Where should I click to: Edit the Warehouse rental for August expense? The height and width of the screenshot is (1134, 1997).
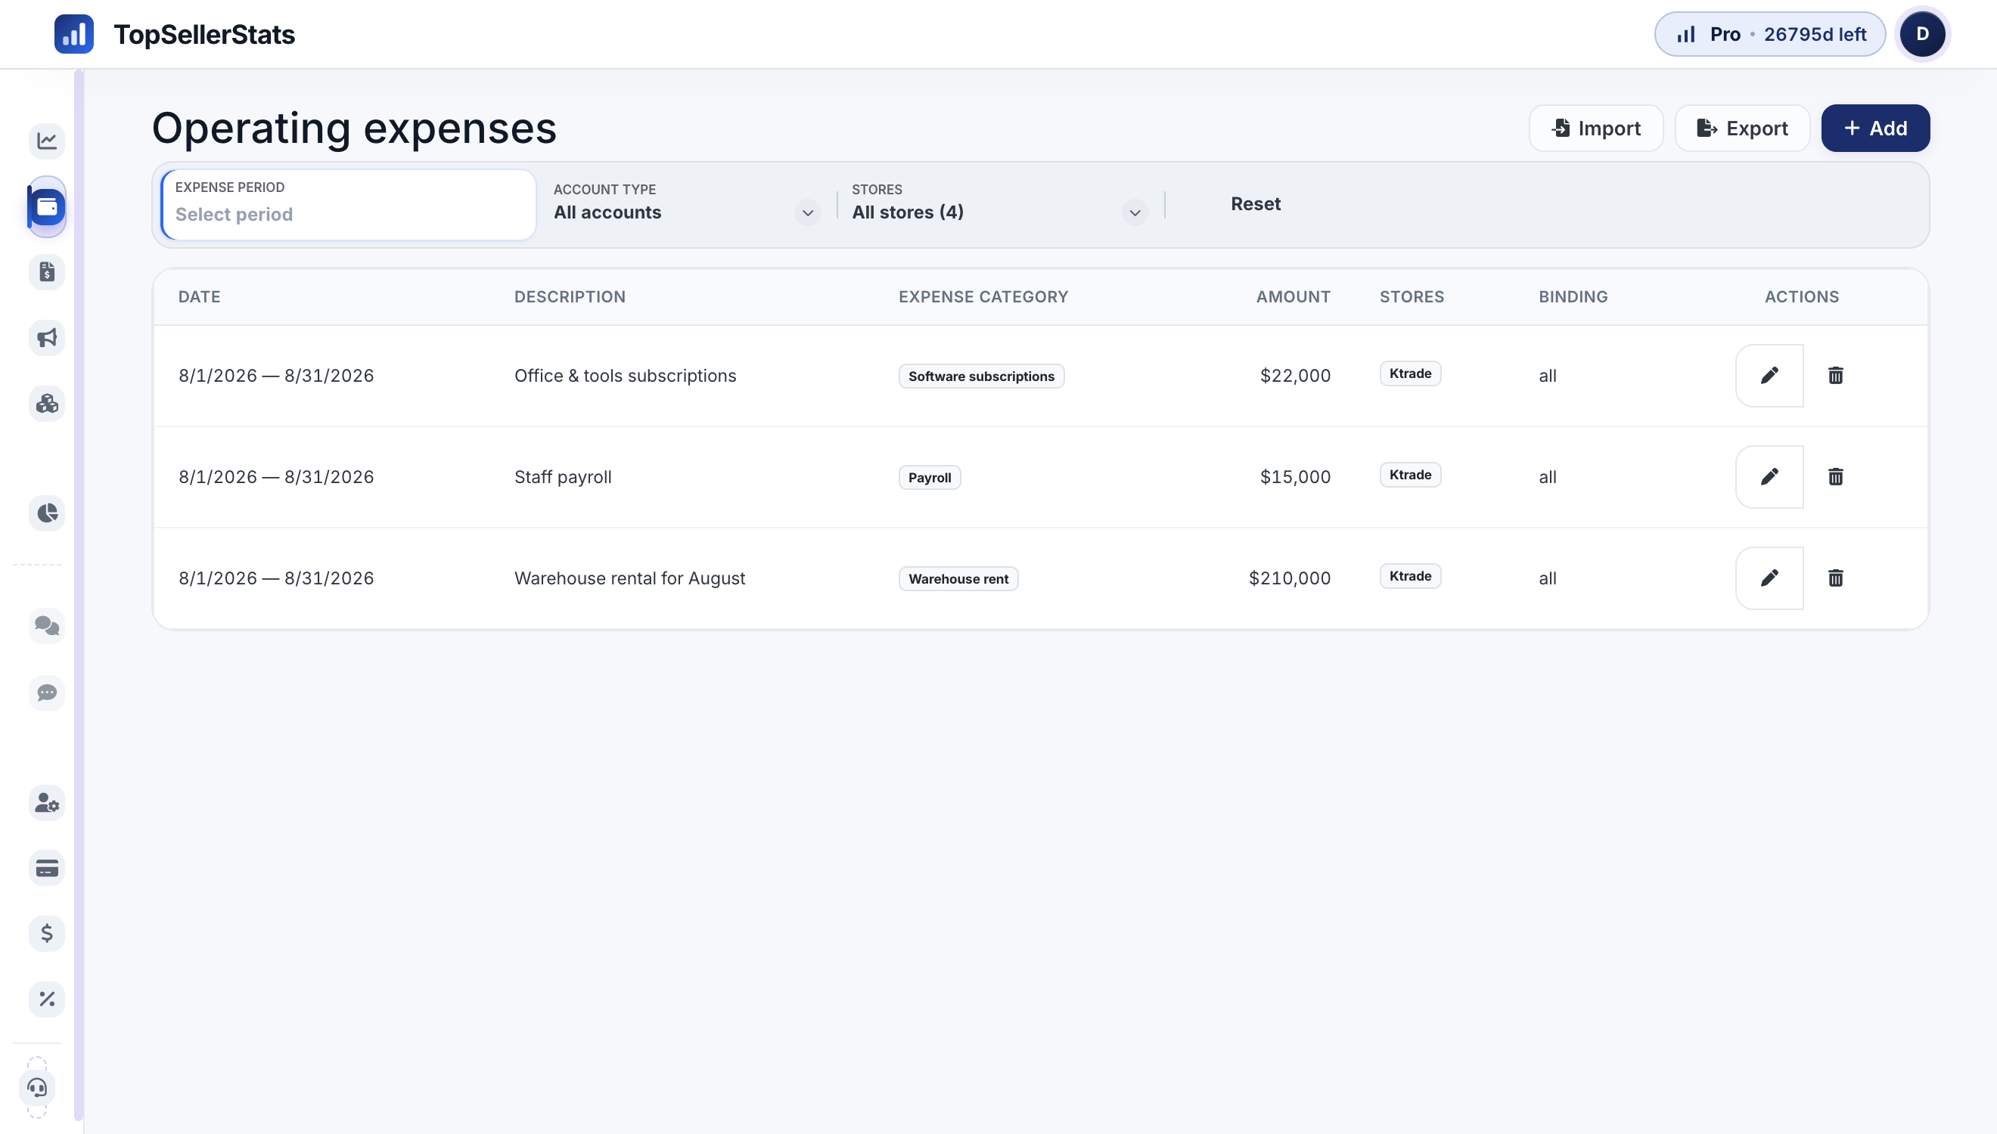[x=1769, y=578]
